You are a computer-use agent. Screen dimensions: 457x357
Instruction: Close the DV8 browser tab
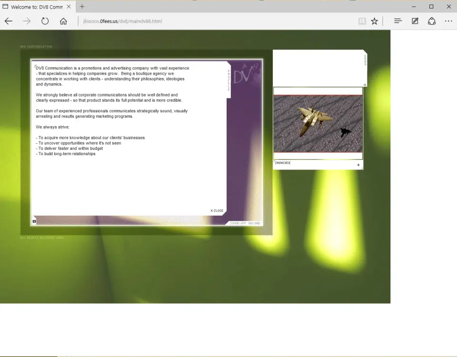point(69,6)
